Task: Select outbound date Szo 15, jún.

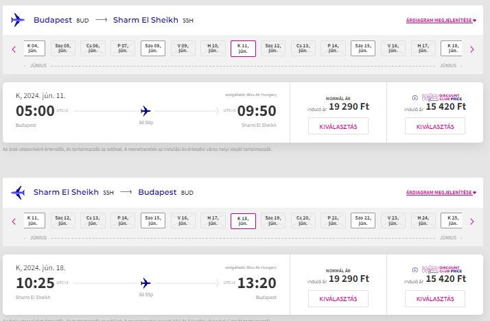Action: (x=363, y=49)
